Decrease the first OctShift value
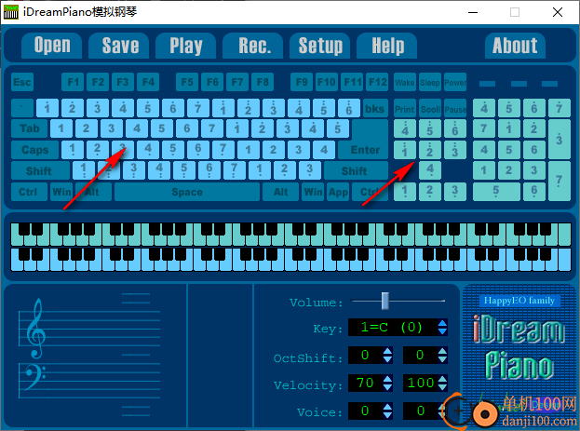Image resolution: width=580 pixels, height=431 pixels. [x=387, y=359]
